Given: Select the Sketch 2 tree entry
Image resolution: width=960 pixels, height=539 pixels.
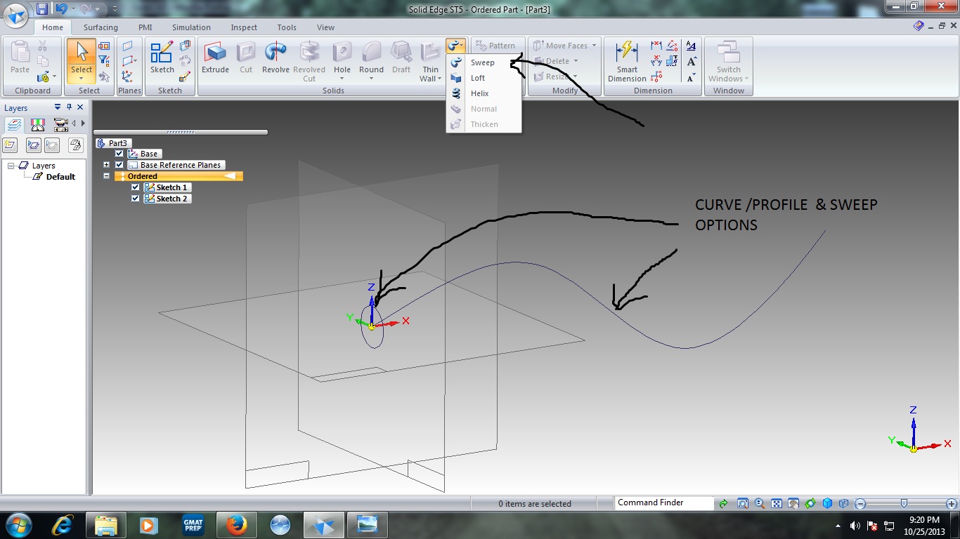Looking at the screenshot, I should tap(167, 199).
